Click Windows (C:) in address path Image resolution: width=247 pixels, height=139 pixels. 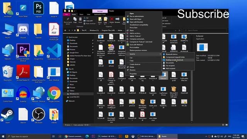click(x=94, y=30)
